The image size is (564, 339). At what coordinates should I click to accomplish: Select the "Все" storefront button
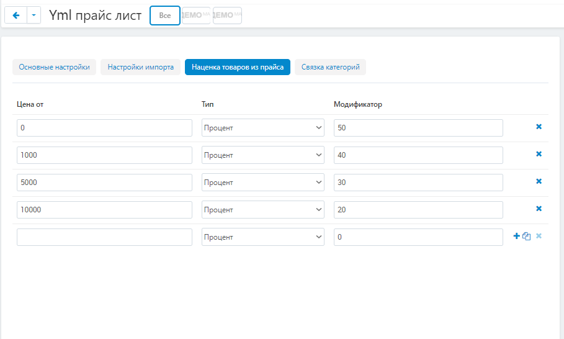click(x=165, y=16)
